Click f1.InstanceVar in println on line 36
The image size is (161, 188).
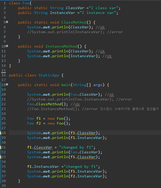click(86, 171)
